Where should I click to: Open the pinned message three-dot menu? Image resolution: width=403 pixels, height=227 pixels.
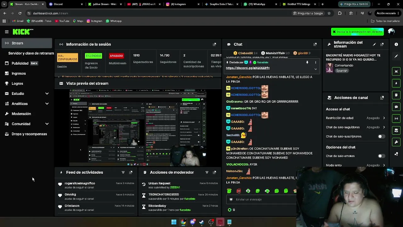[315, 62]
